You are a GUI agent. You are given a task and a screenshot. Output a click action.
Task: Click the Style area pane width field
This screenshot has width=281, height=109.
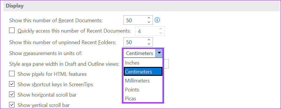point(166,64)
